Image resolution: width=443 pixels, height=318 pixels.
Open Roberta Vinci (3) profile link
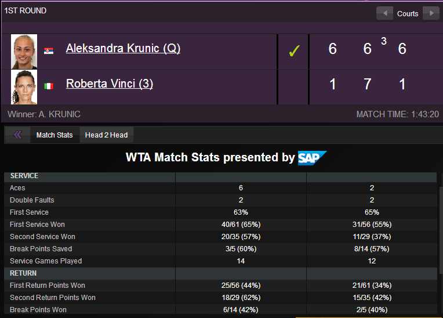(x=110, y=84)
